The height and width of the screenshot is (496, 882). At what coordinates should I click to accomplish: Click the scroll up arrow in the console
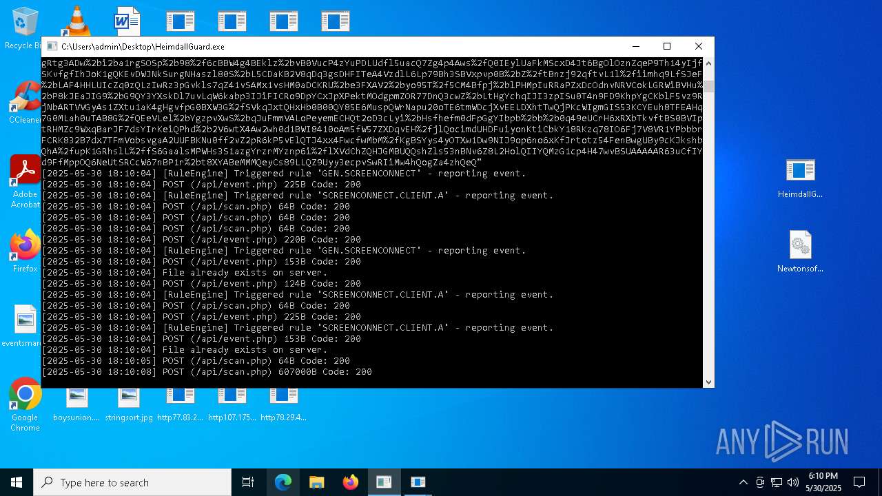pyautogui.click(x=708, y=63)
